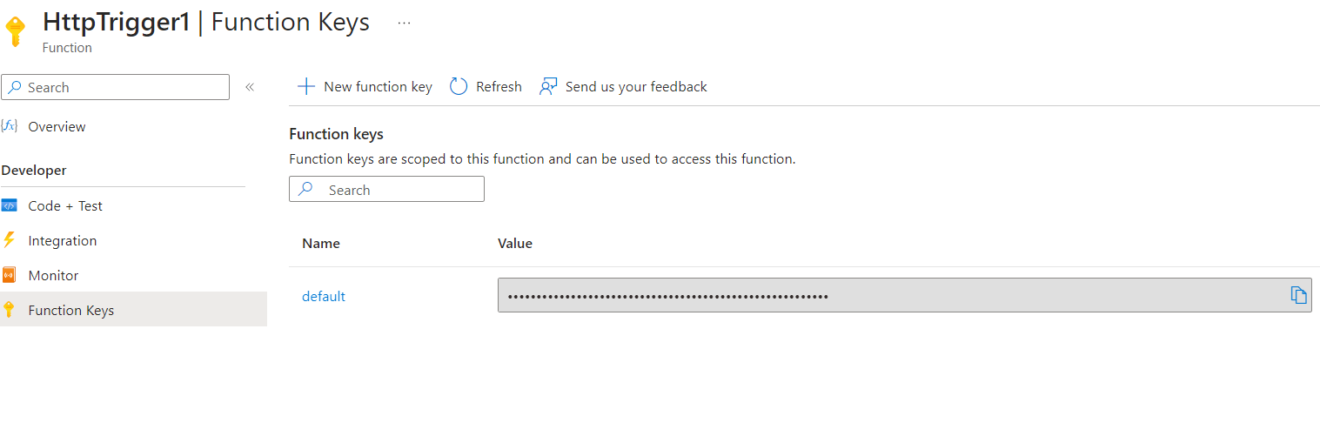Click the plus icon for new function key
This screenshot has height=423, width=1320.
click(306, 86)
